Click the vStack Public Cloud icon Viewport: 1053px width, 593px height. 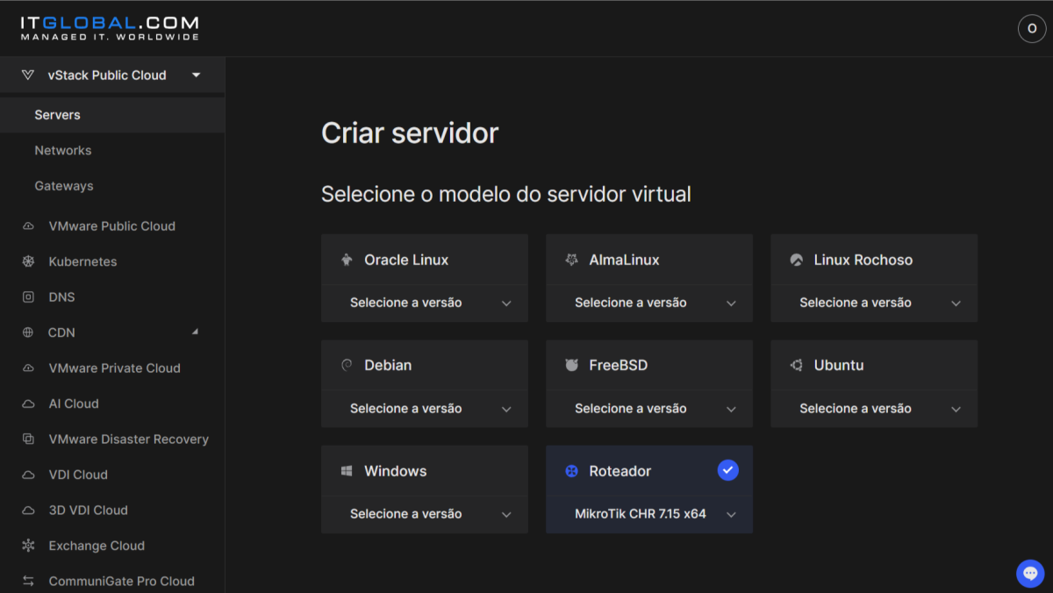tap(28, 75)
